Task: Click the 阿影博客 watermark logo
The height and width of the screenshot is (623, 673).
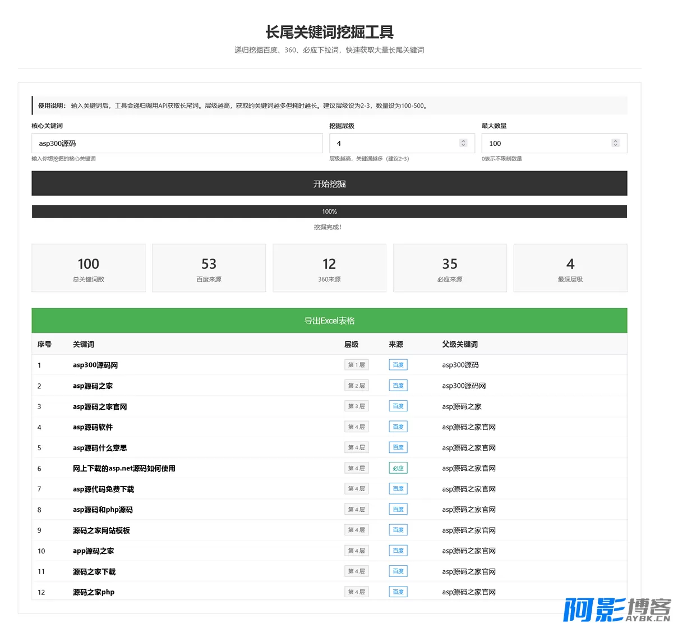Action: 617,610
